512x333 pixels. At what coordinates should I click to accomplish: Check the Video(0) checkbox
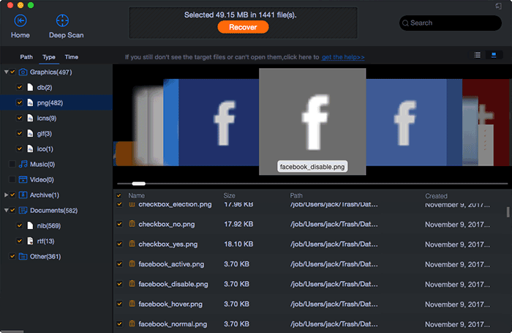point(12,179)
